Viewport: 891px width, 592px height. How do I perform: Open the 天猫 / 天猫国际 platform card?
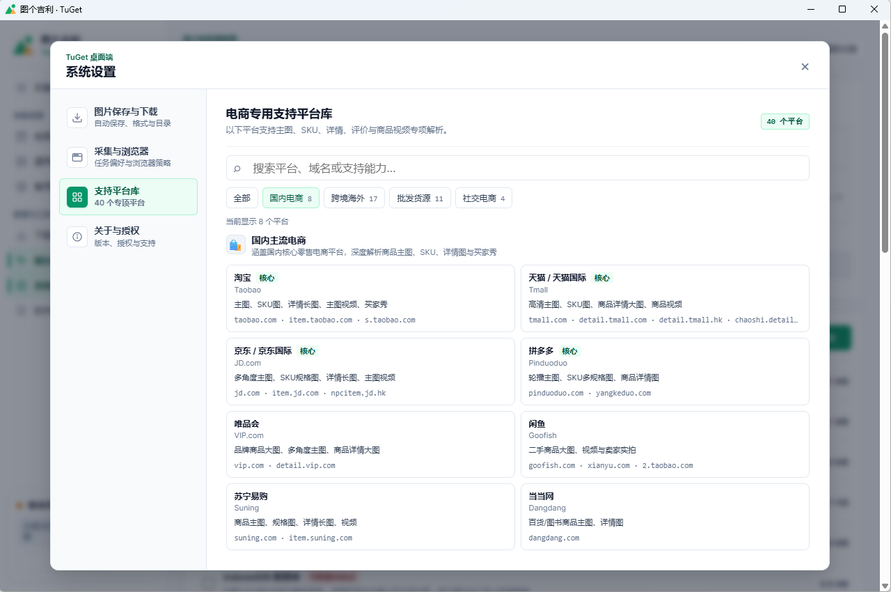[665, 298]
